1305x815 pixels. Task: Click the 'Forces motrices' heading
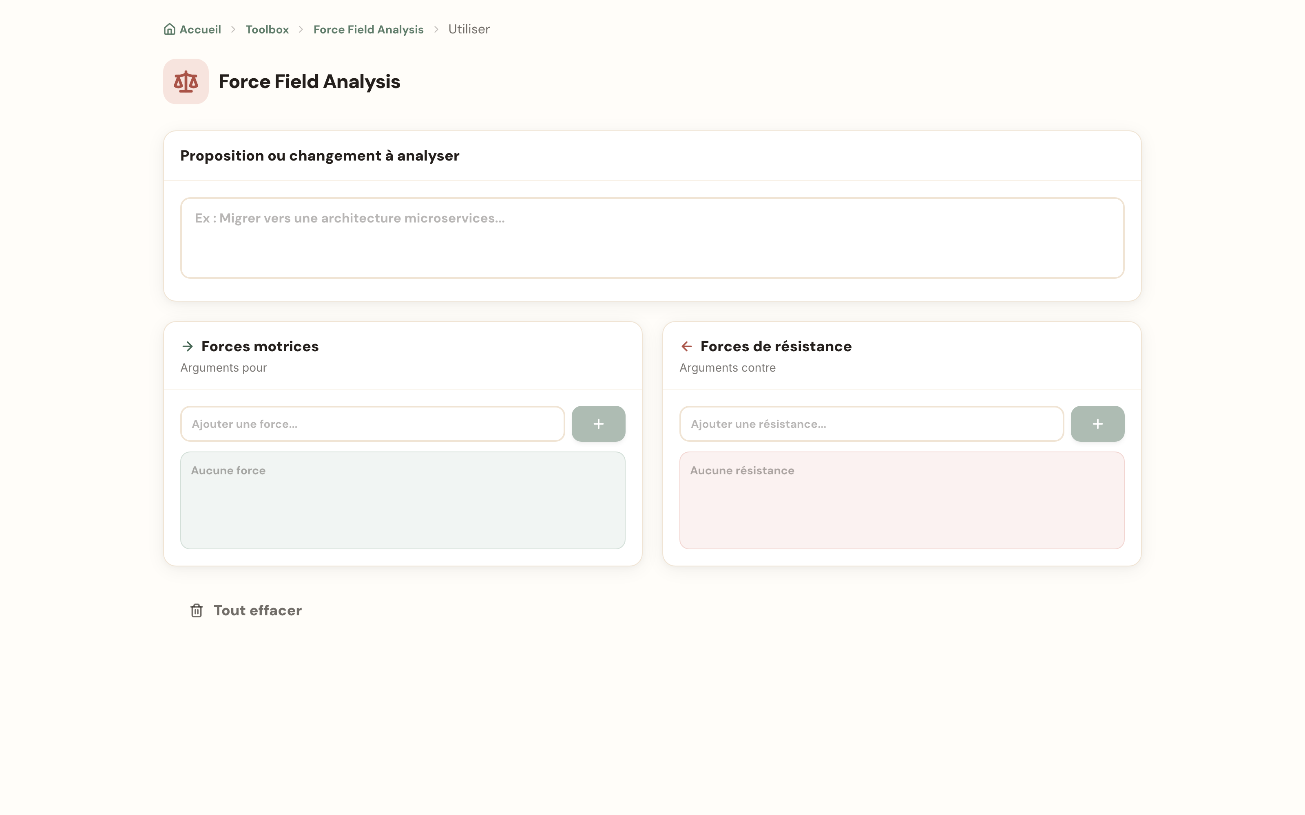[x=260, y=347]
